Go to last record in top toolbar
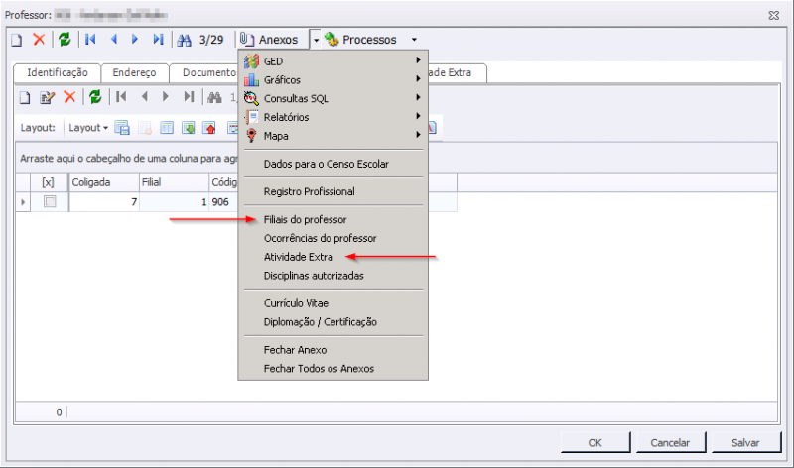The height and width of the screenshot is (468, 794). (x=158, y=40)
